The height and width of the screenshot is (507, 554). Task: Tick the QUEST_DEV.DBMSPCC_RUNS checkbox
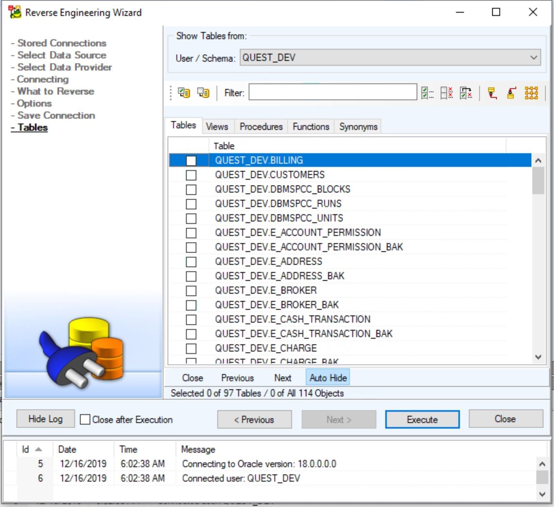tap(191, 204)
